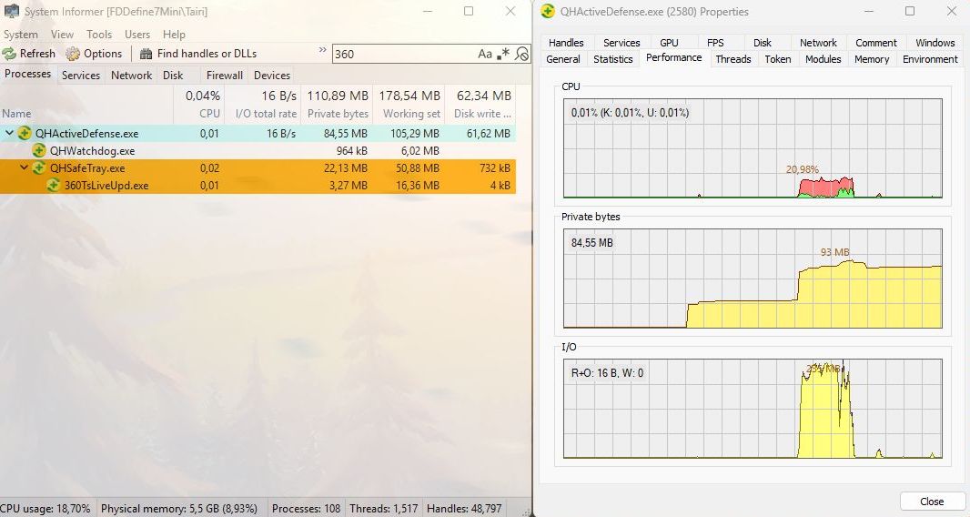Click the I/O graph

753,409
